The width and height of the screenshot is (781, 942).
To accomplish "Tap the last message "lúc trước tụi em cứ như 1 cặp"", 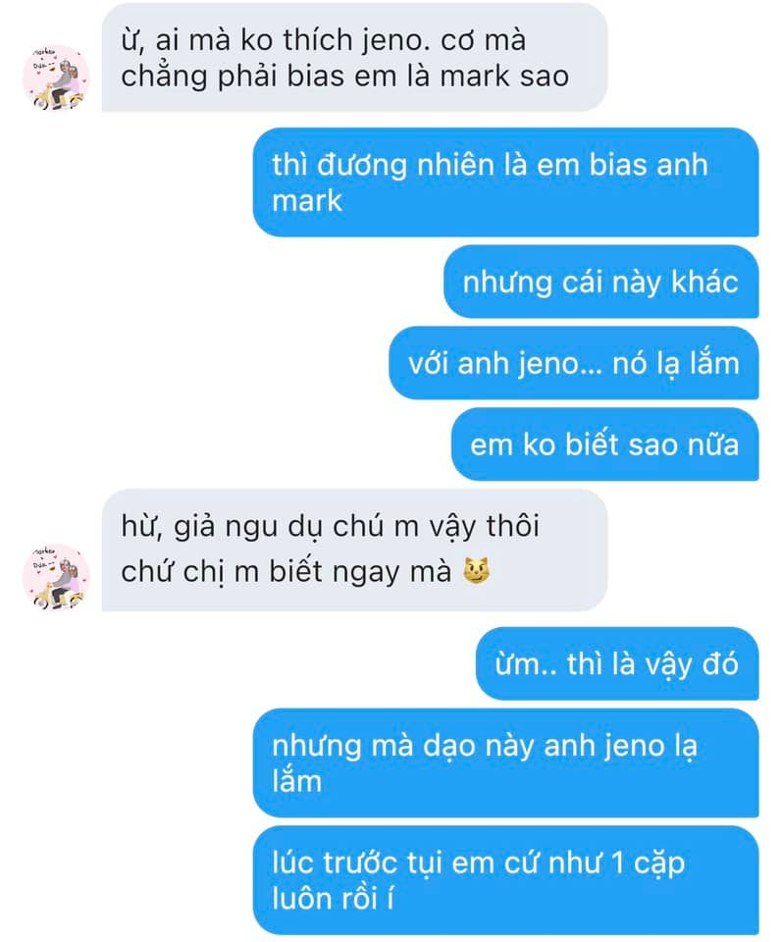I will (506, 880).
